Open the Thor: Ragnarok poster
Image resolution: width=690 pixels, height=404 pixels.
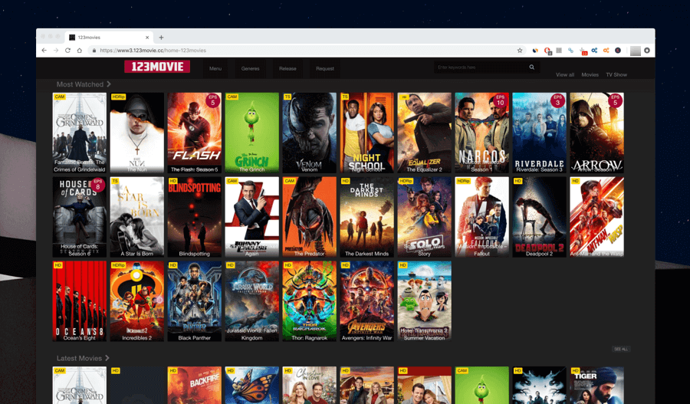tap(310, 301)
